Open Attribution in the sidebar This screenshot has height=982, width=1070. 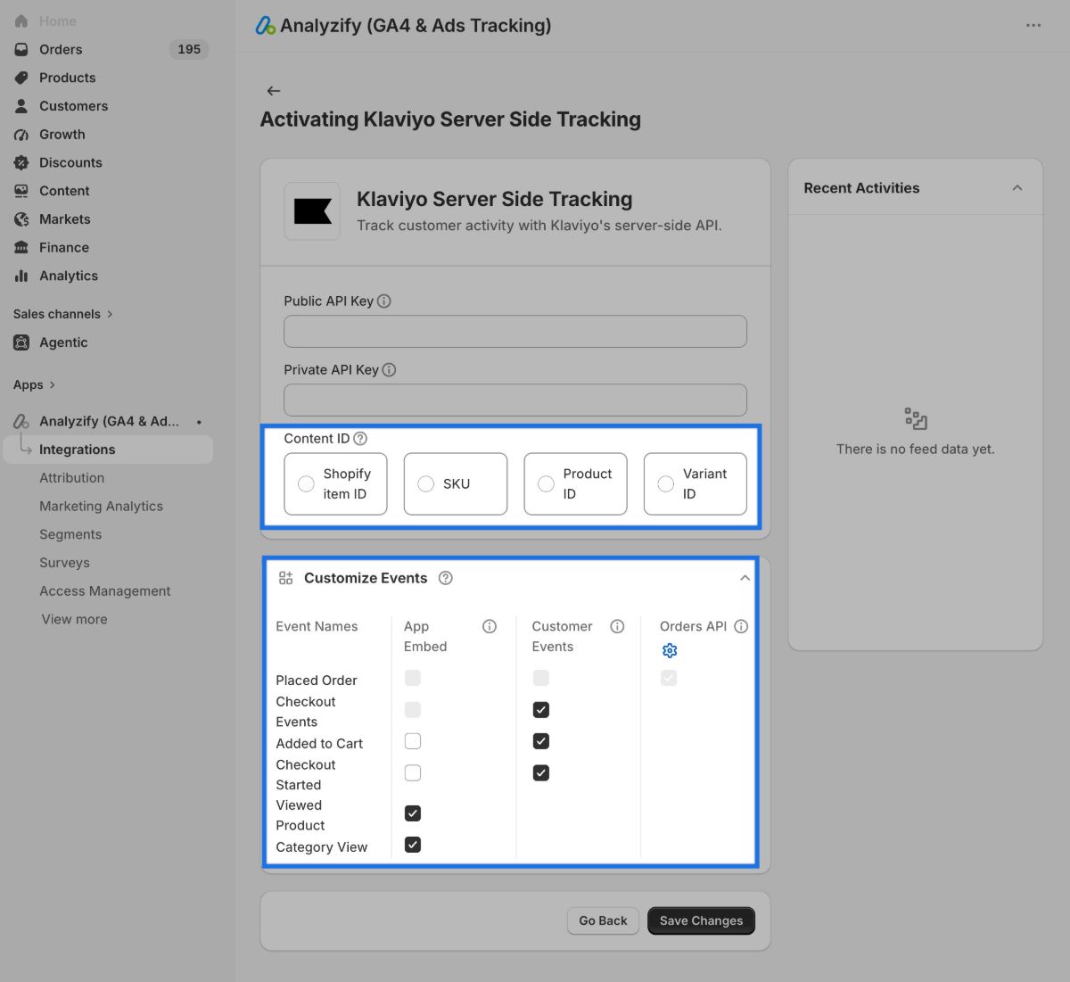coord(72,478)
